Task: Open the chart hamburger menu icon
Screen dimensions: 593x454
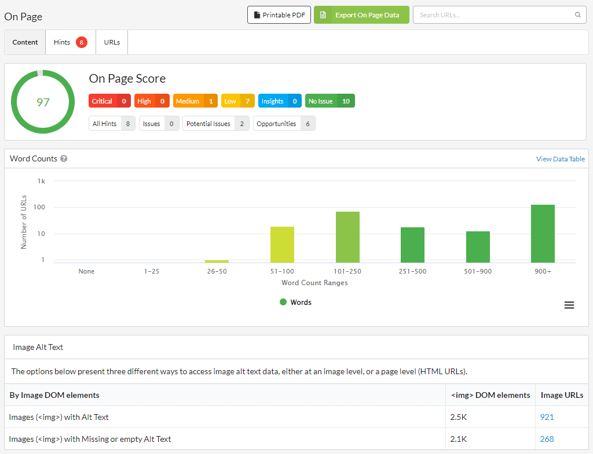Action: 569,305
